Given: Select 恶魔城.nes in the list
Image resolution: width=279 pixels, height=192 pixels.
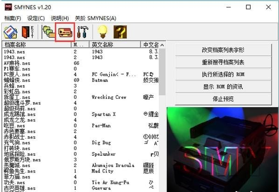Looking at the screenshot, I should (17, 166).
